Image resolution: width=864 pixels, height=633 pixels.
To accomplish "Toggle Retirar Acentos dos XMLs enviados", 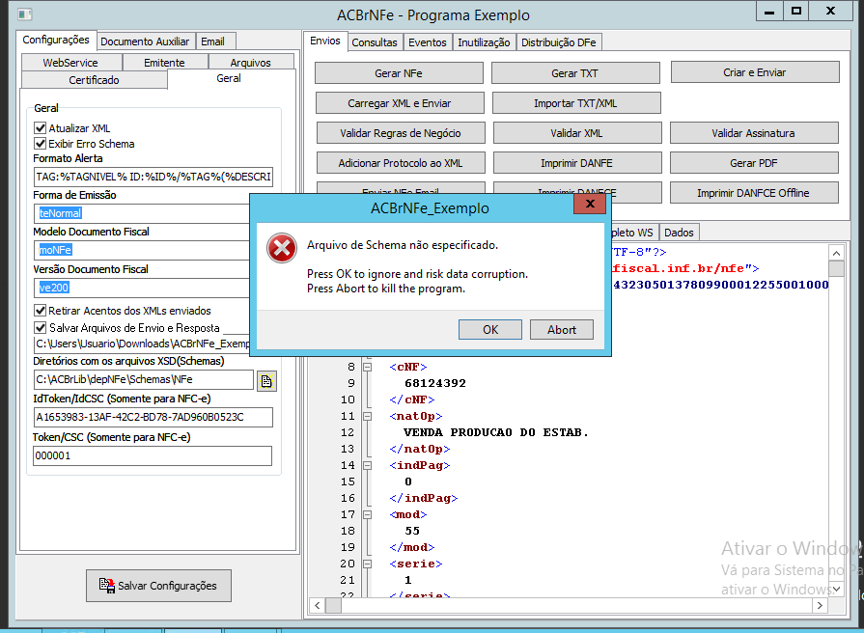I will (x=40, y=310).
